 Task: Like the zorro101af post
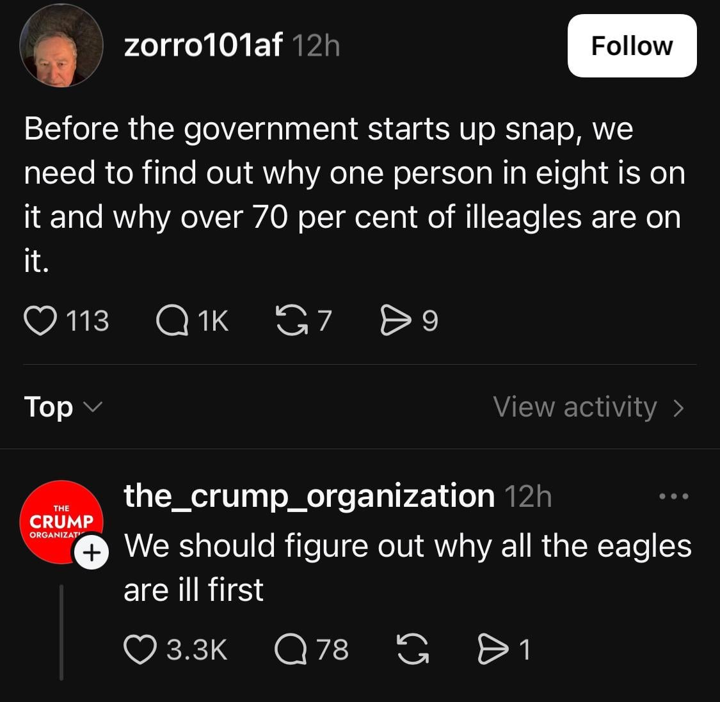tap(40, 321)
